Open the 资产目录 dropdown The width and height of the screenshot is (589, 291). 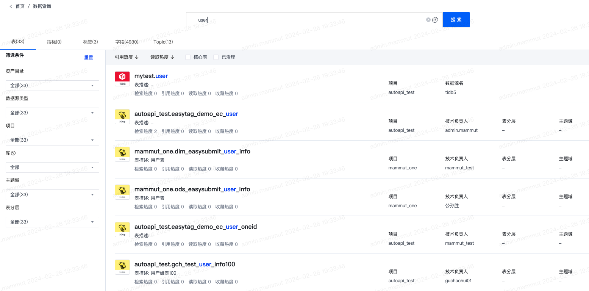point(52,86)
